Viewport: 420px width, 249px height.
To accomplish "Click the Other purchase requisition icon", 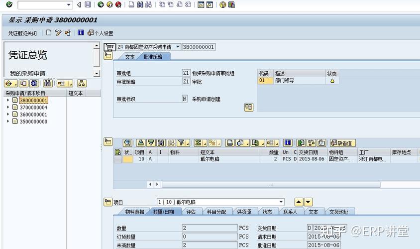I will pos(68,33).
